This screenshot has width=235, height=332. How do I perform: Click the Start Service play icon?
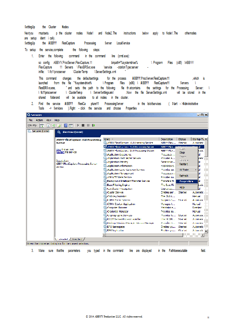pyautogui.click(x=78, y=125)
